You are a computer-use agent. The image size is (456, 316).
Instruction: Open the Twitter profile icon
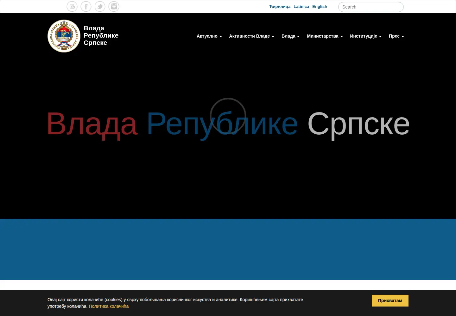pos(100,6)
